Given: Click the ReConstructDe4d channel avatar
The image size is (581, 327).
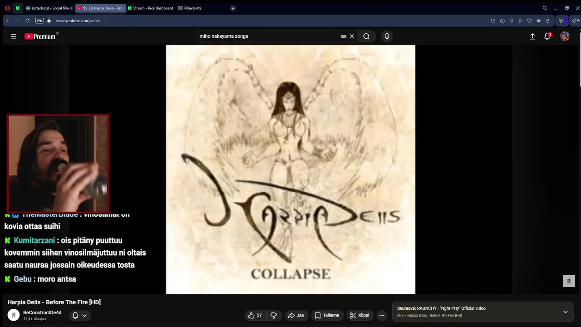Looking at the screenshot, I should (14, 315).
